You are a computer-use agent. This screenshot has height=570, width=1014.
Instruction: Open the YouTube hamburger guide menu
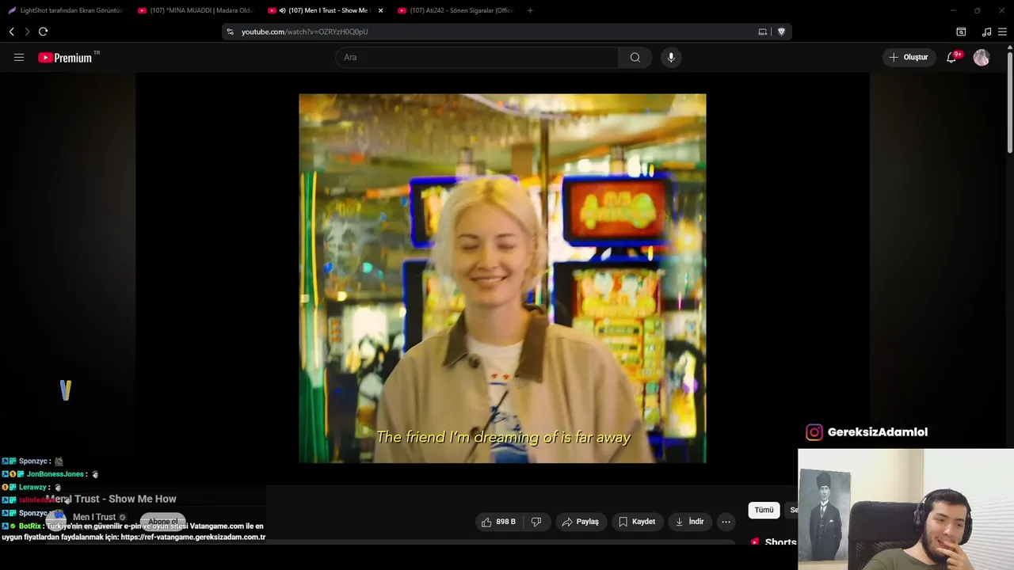point(19,57)
